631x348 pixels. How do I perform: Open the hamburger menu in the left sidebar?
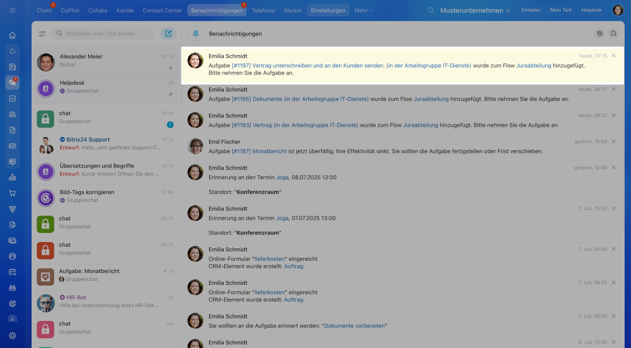(x=12, y=10)
